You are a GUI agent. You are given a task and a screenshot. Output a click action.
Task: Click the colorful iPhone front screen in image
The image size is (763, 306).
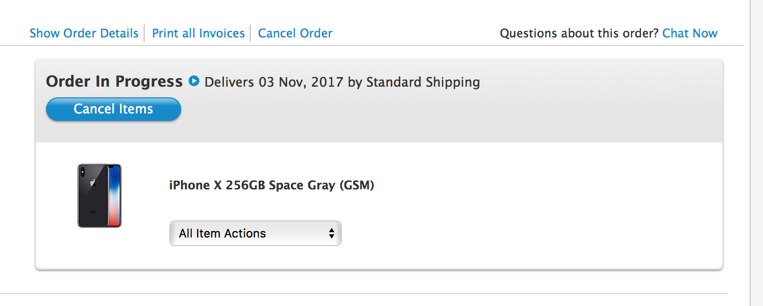115,196
